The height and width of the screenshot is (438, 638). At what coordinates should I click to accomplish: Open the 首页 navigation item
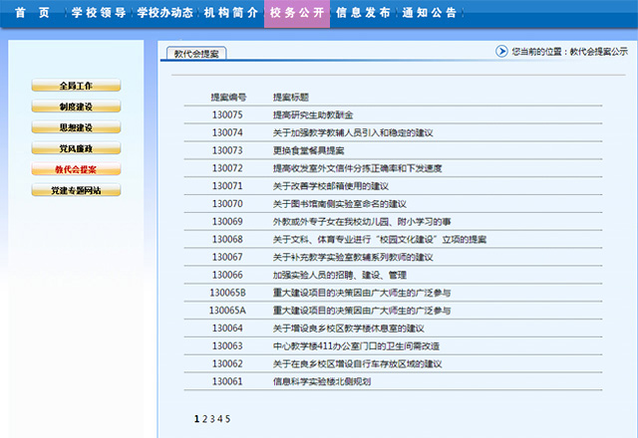(x=32, y=13)
